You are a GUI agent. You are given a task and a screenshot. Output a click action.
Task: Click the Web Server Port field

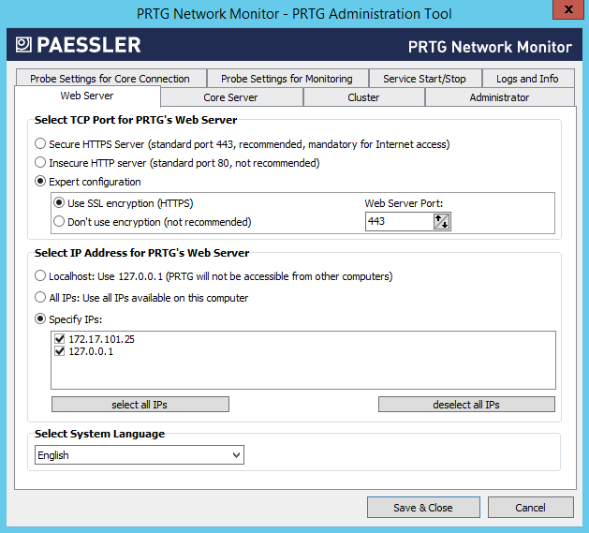(398, 222)
